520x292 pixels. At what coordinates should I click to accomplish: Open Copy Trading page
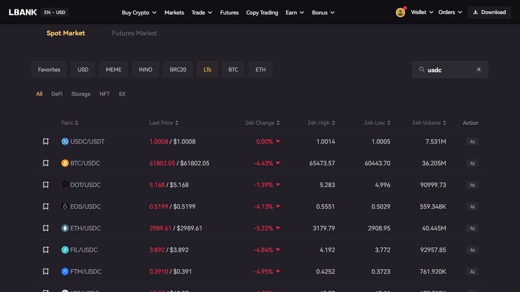(x=262, y=12)
